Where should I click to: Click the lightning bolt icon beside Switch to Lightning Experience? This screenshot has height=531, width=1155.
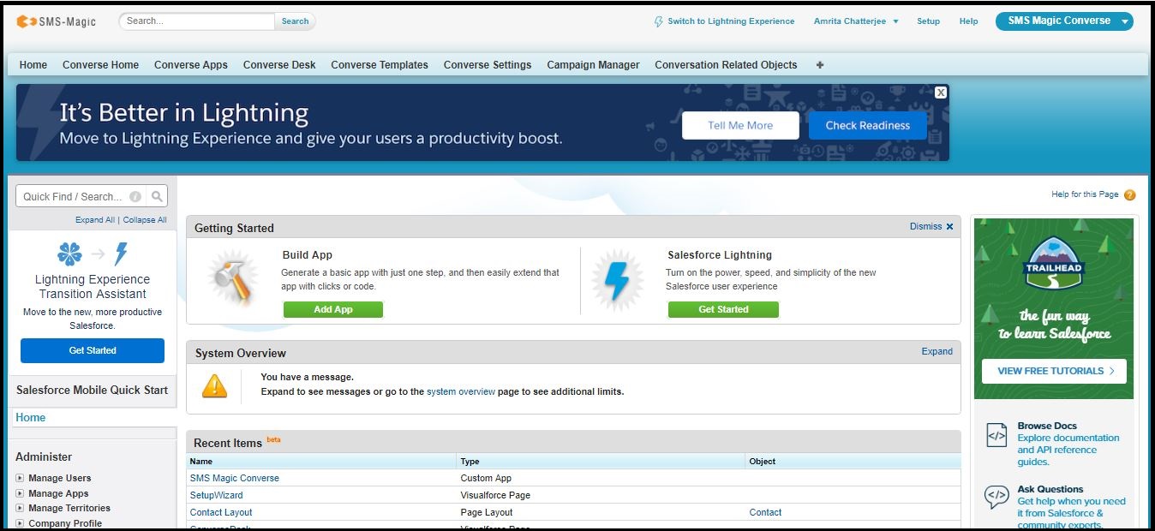658,21
